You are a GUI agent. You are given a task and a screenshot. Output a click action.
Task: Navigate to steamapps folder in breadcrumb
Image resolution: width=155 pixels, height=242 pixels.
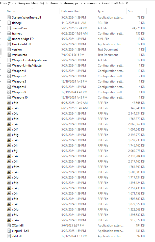71,3
